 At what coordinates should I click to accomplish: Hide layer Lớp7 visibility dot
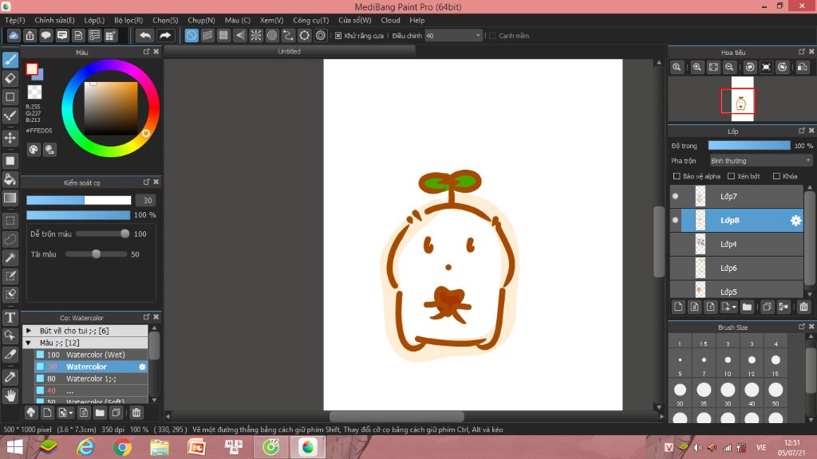(x=675, y=196)
